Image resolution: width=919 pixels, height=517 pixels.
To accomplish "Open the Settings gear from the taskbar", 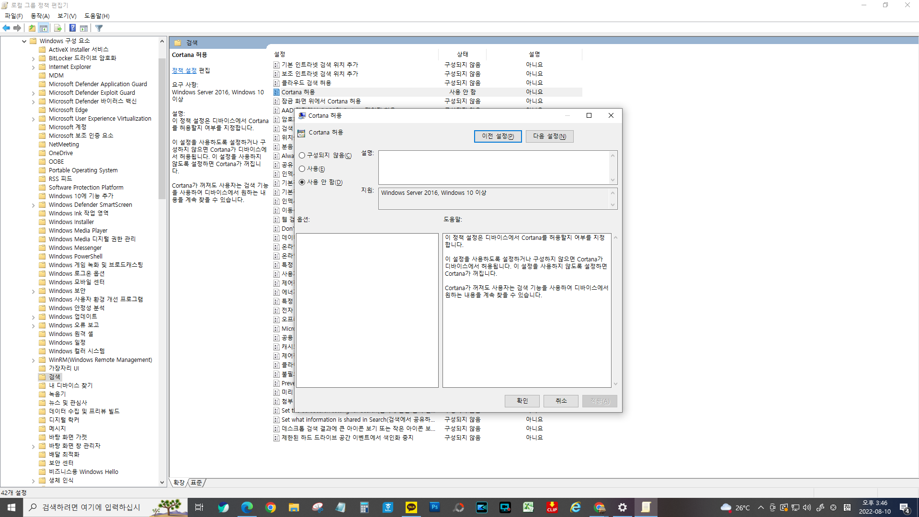I will point(622,507).
